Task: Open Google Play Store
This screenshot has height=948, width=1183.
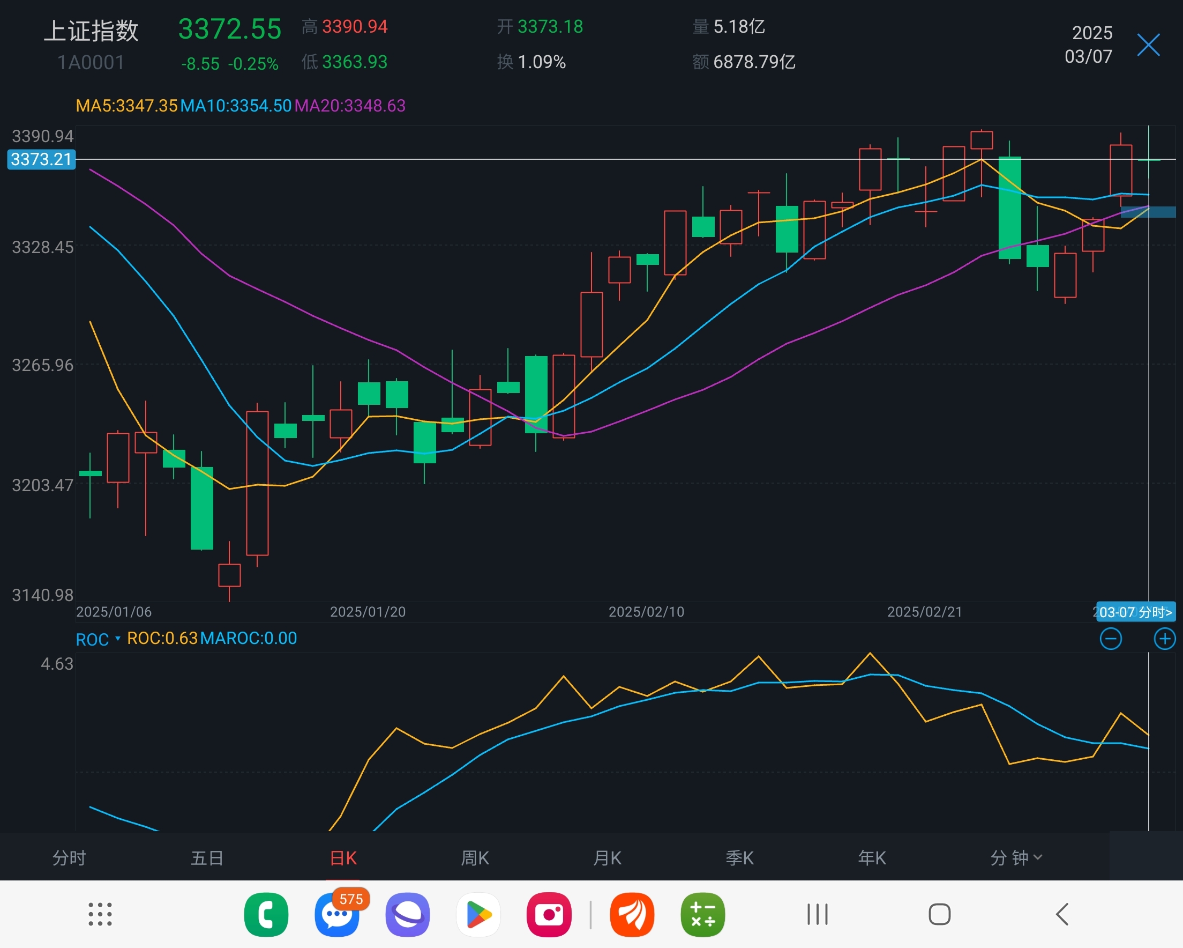Action: pos(478,915)
